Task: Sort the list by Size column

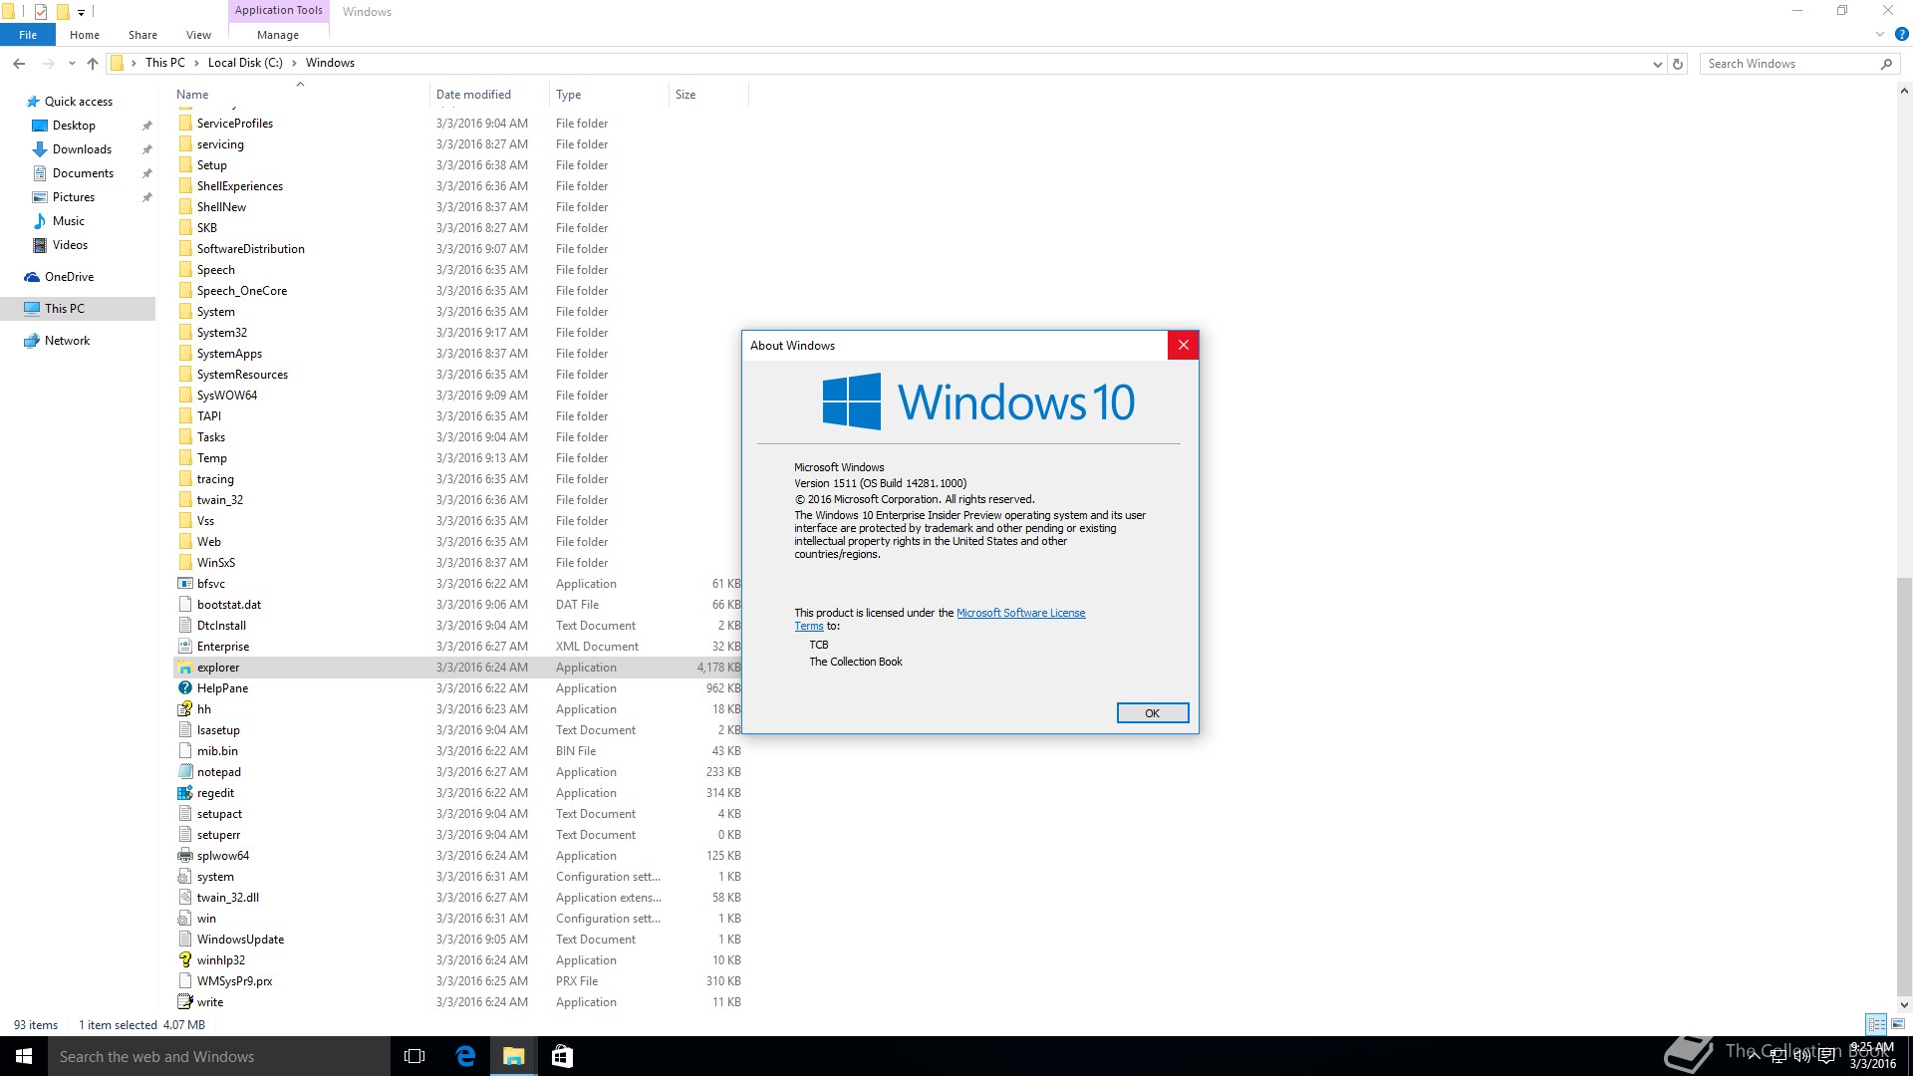Action: pyautogui.click(x=708, y=95)
